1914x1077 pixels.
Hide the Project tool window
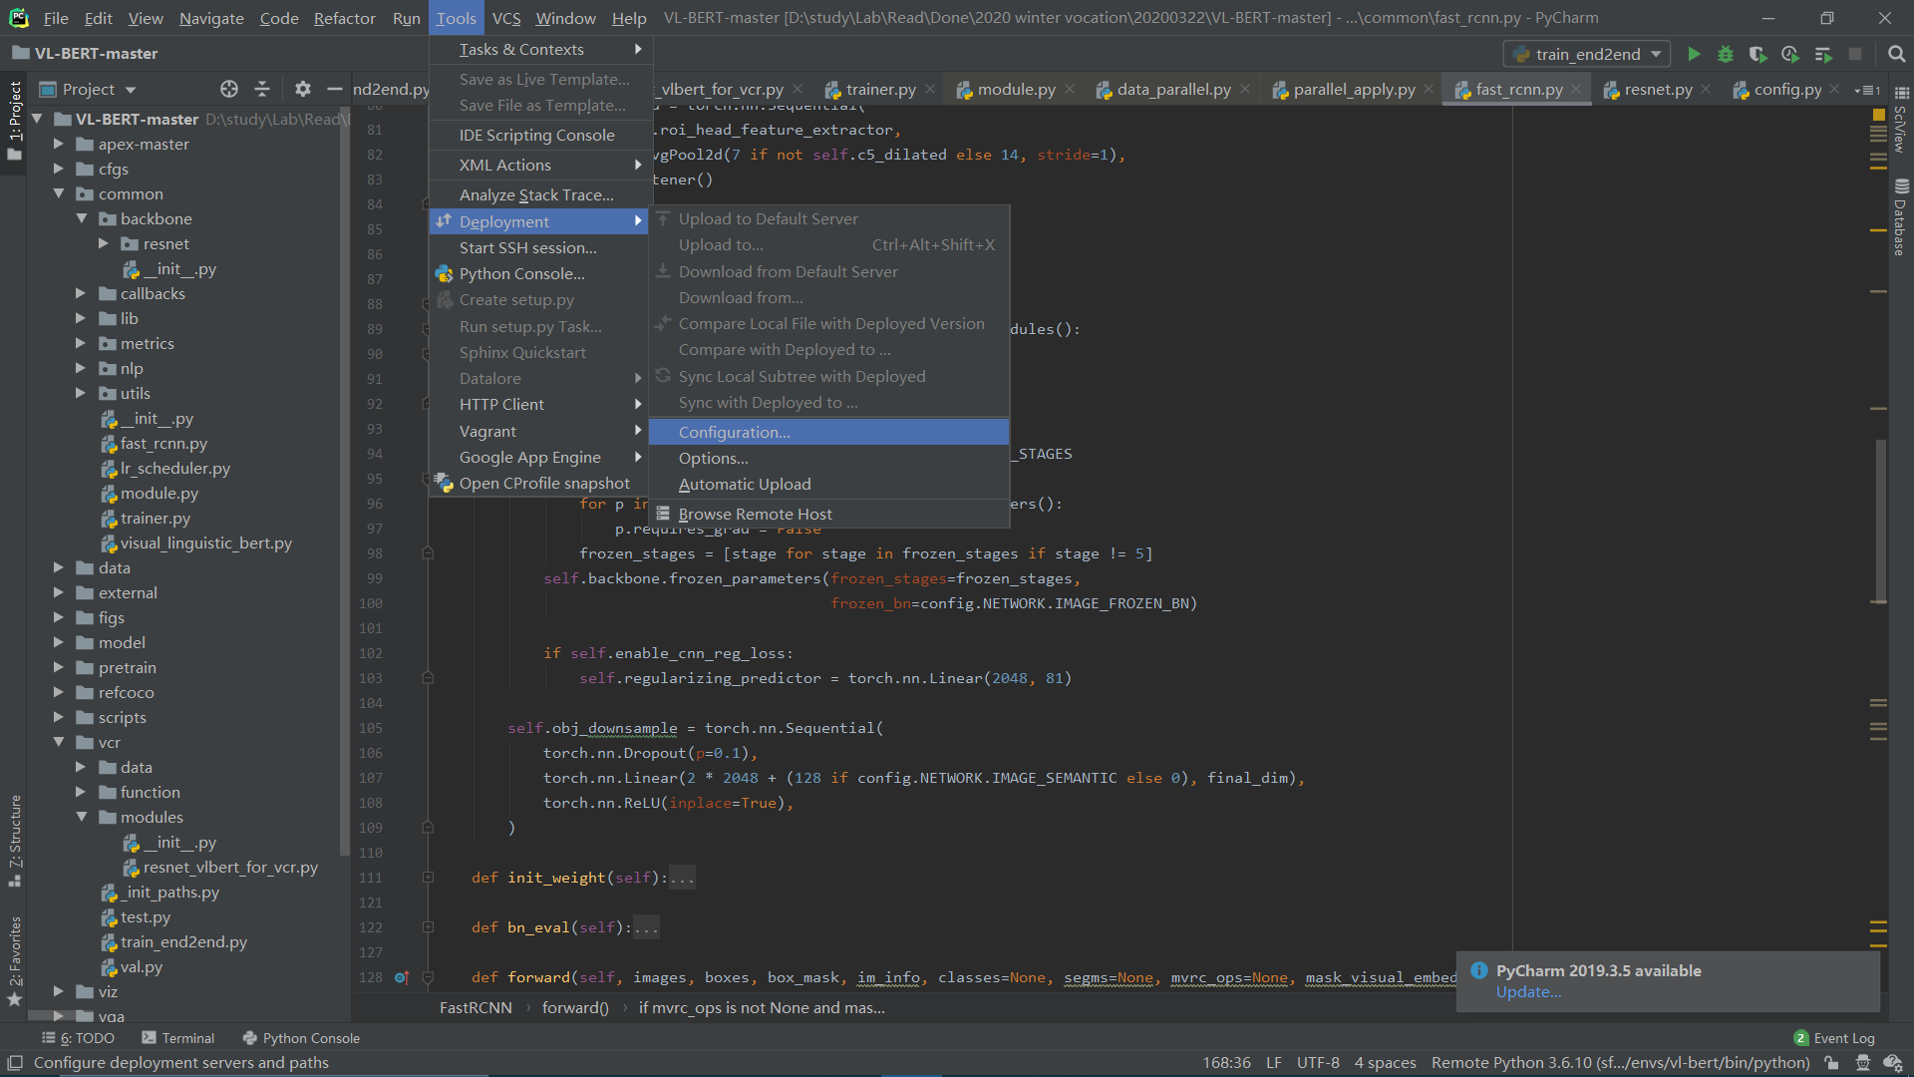(x=335, y=89)
